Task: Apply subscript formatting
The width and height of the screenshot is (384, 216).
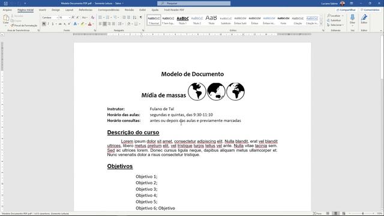Action: point(65,24)
